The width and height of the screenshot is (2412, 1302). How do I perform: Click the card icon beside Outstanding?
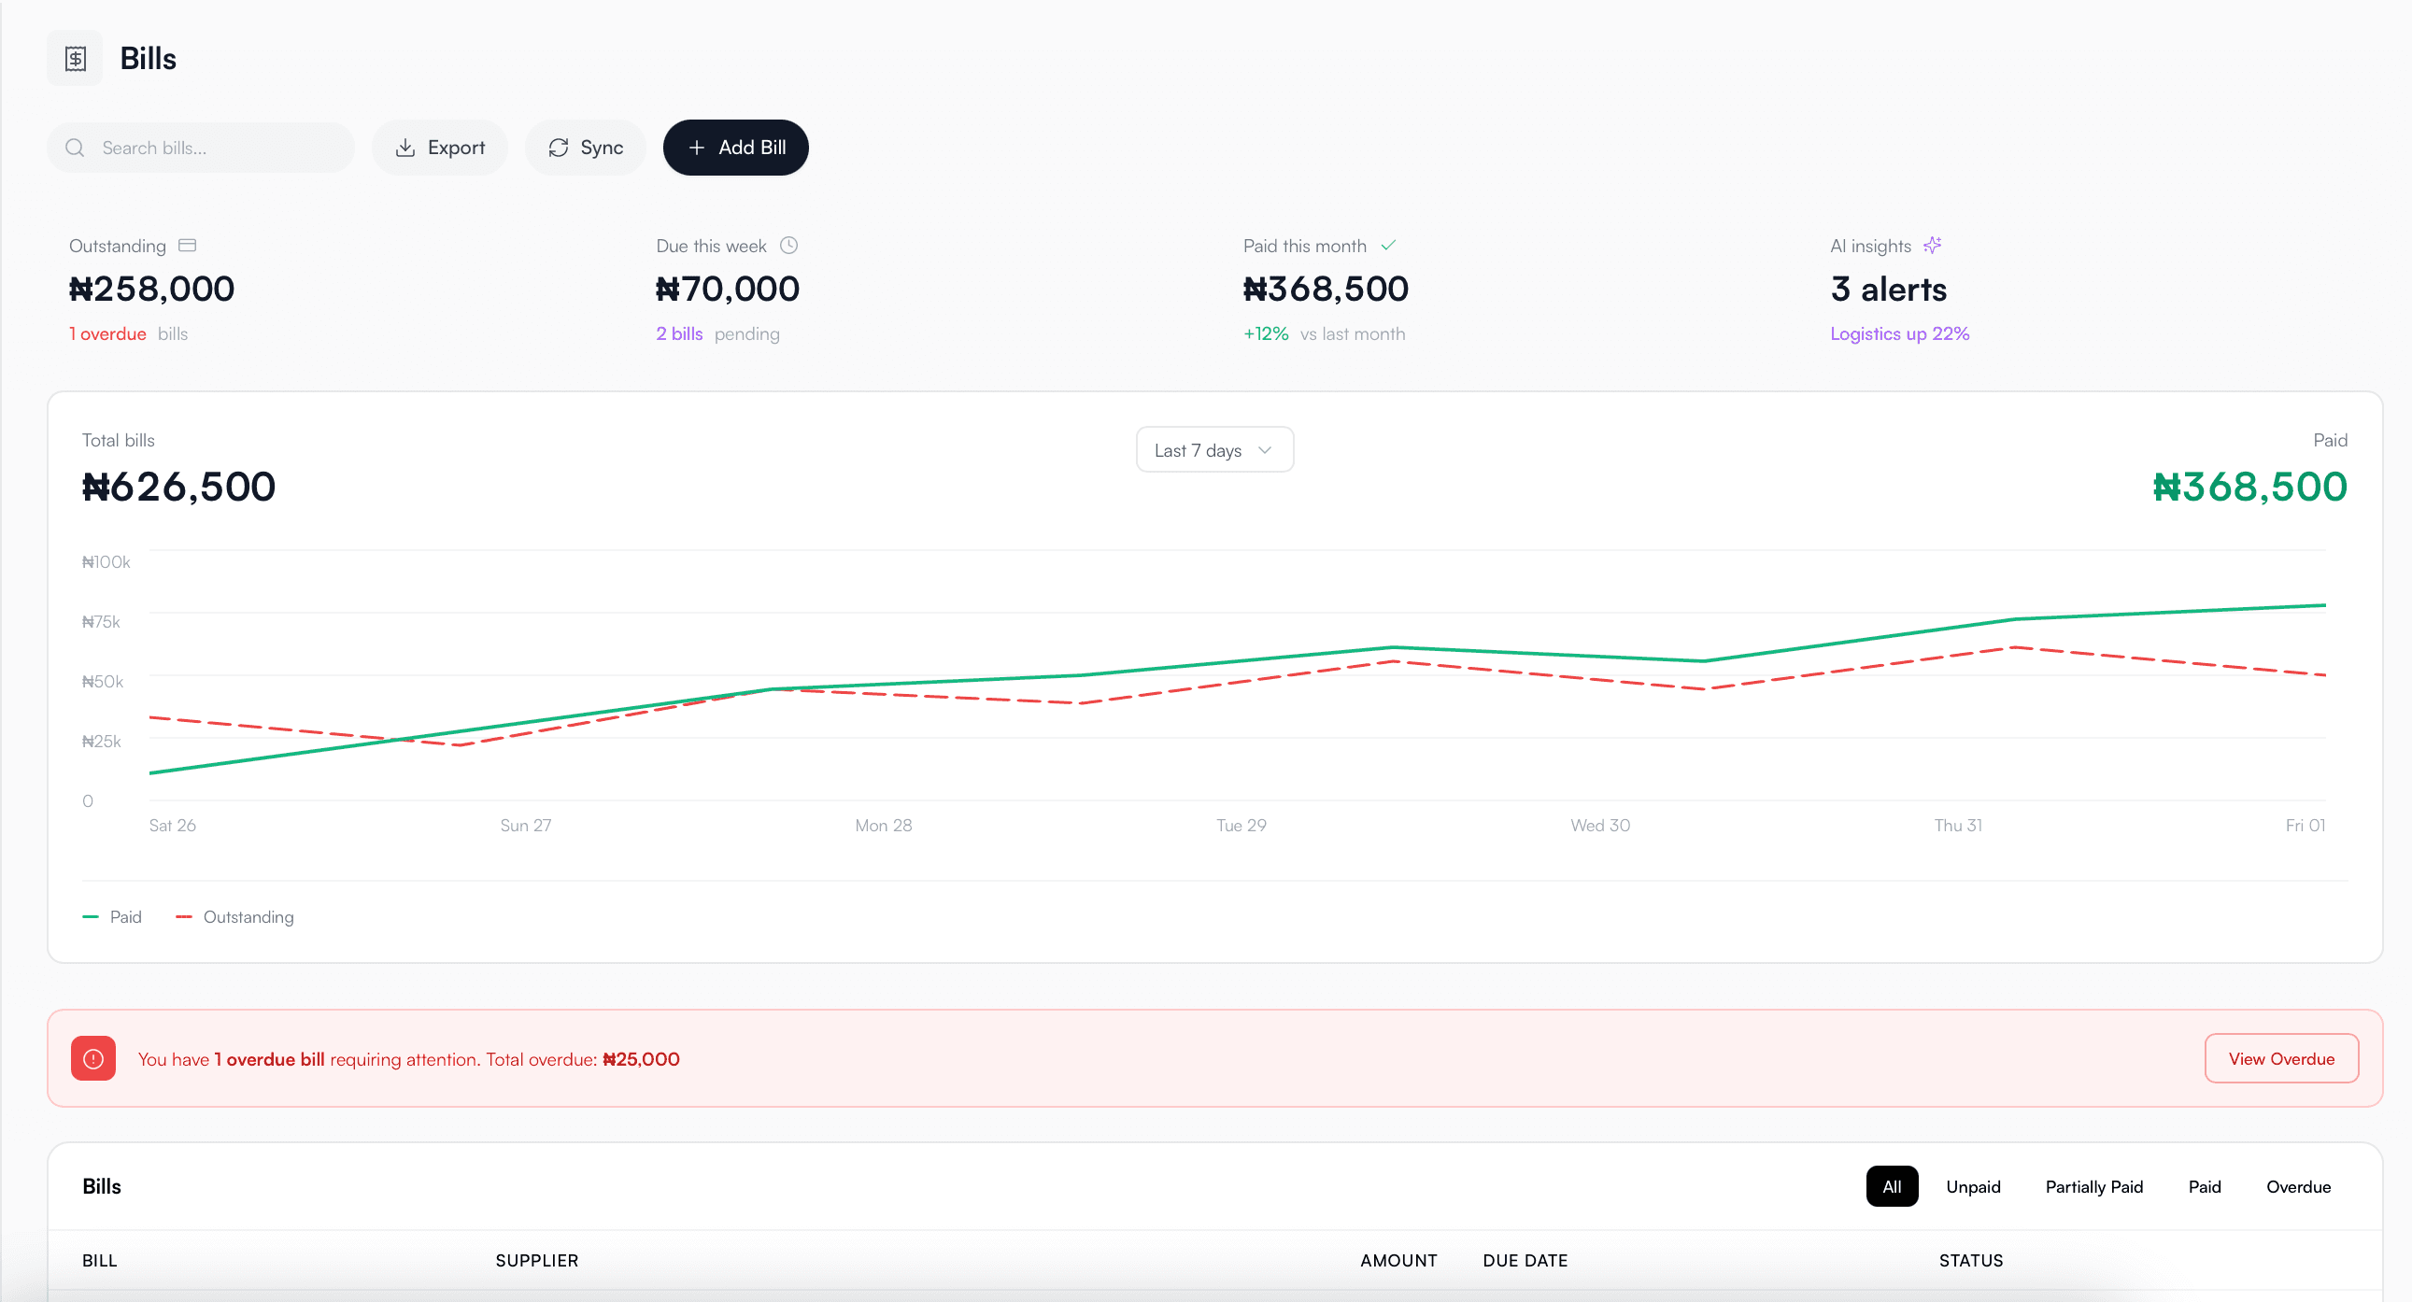[x=187, y=245]
